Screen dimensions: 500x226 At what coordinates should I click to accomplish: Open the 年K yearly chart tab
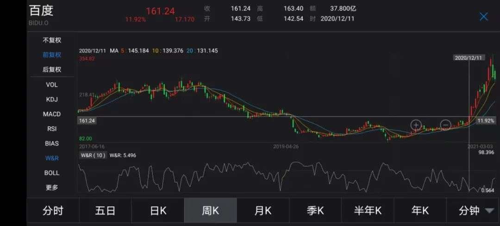pos(420,211)
